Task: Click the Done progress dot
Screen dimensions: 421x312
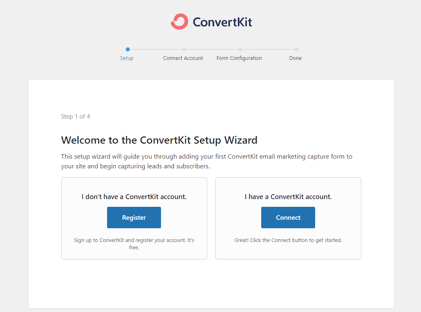Action: [x=296, y=49]
